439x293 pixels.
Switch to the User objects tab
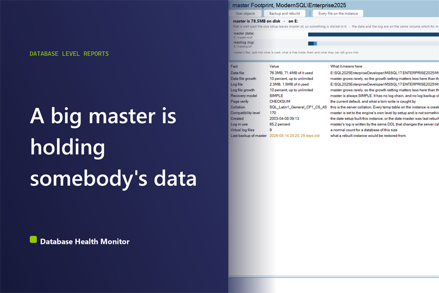[245, 13]
